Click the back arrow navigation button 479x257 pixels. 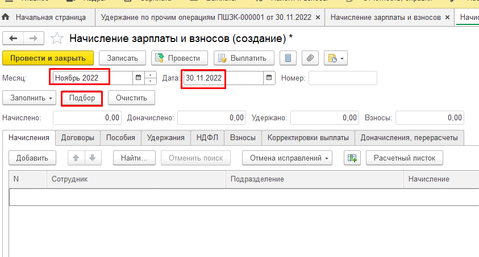coord(13,39)
